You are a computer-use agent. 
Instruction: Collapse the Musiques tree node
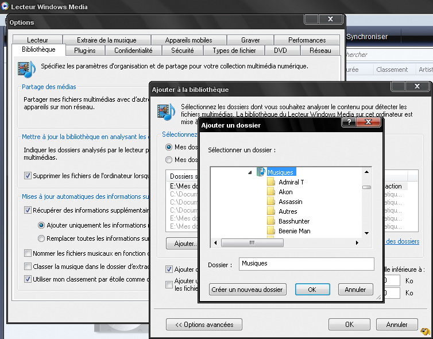click(250, 172)
